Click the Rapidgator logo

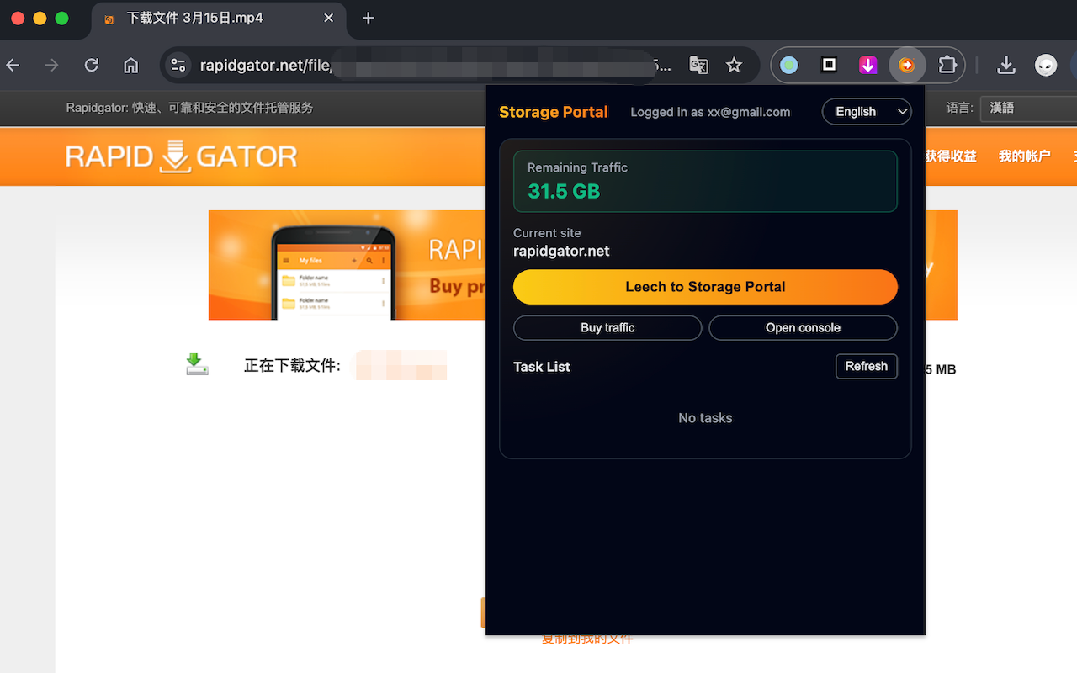182,156
